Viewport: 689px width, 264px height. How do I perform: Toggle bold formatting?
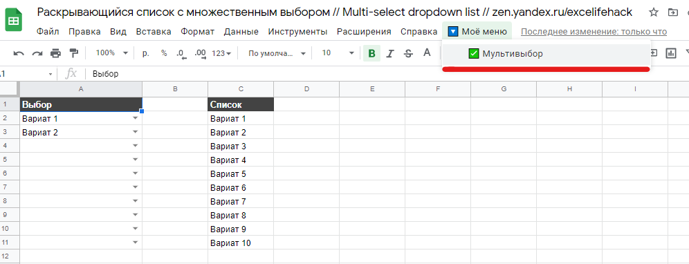pyautogui.click(x=371, y=54)
